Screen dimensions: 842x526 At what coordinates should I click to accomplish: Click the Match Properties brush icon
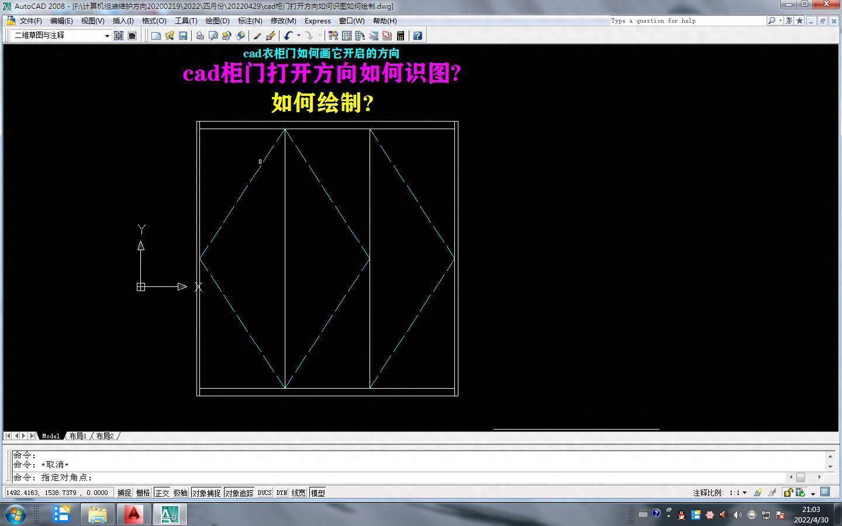click(257, 36)
